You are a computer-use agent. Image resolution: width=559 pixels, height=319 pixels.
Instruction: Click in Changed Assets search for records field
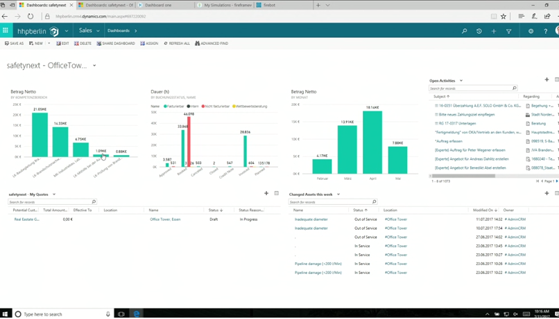(330, 202)
